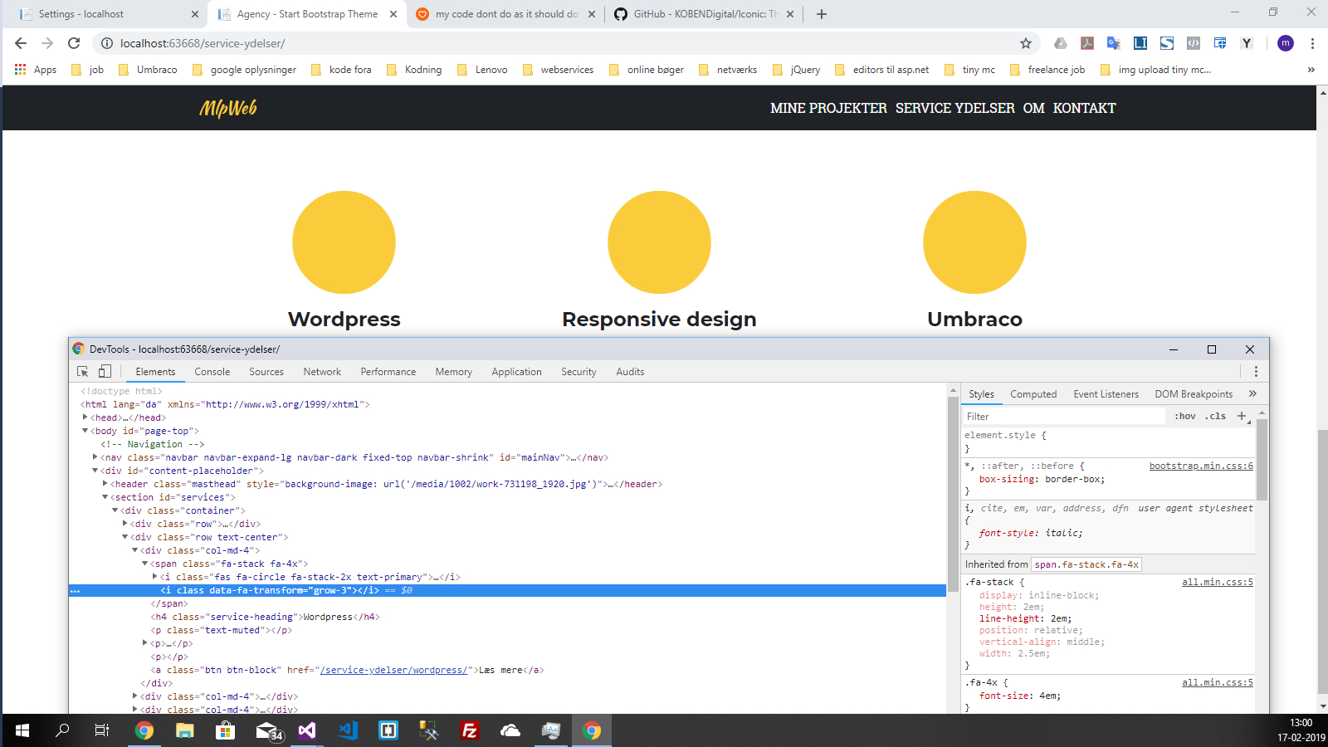
Task: Open File Explorer from taskbar
Action: coord(184,730)
